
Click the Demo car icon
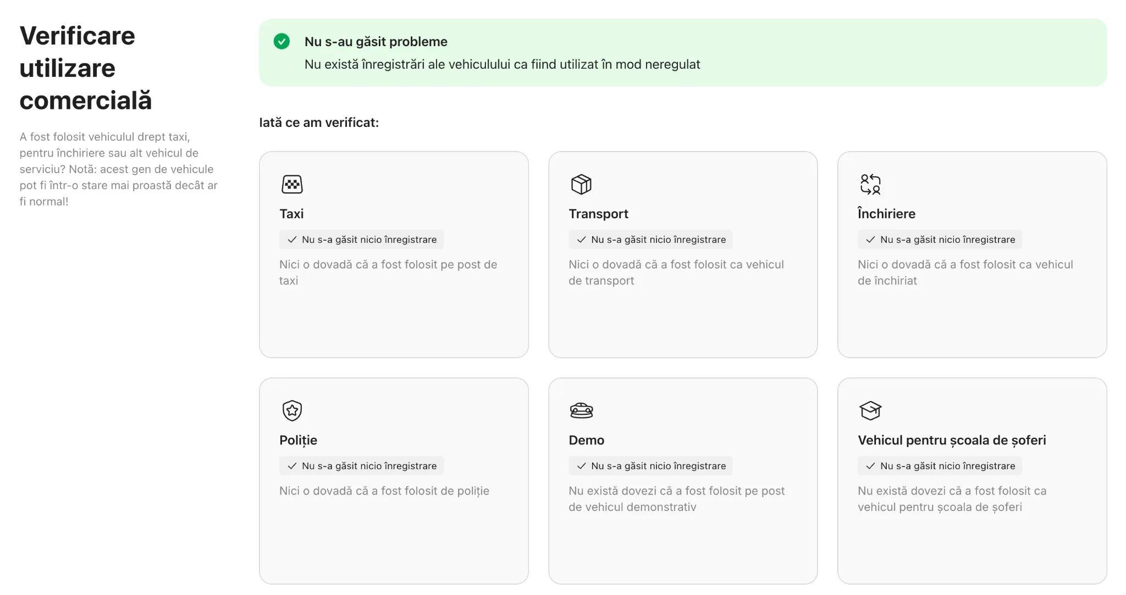pos(581,410)
